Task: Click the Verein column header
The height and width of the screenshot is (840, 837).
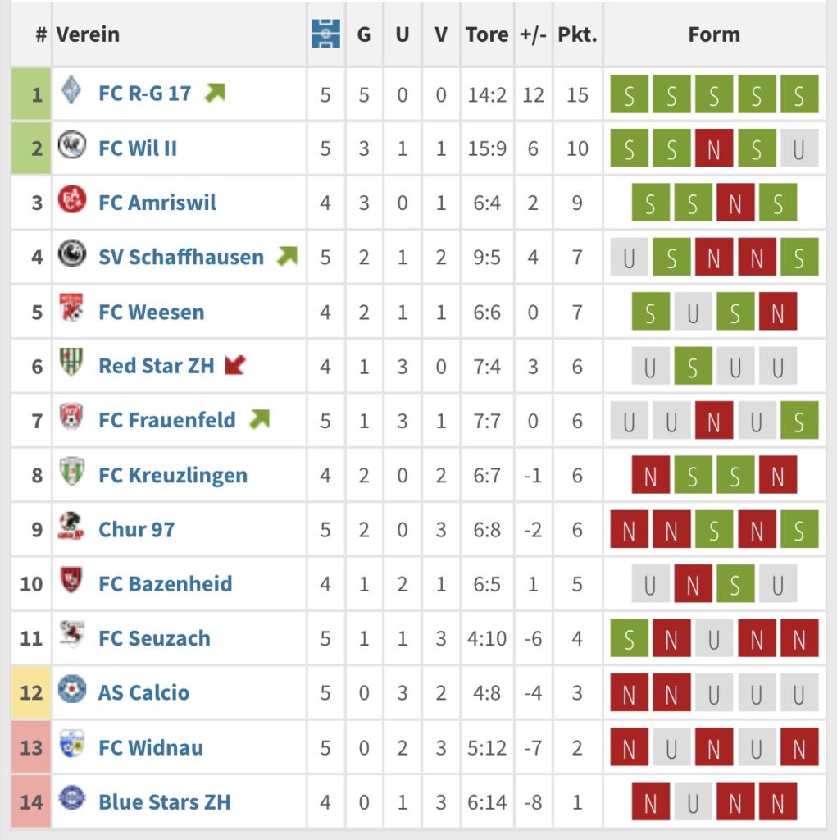Action: pos(88,34)
